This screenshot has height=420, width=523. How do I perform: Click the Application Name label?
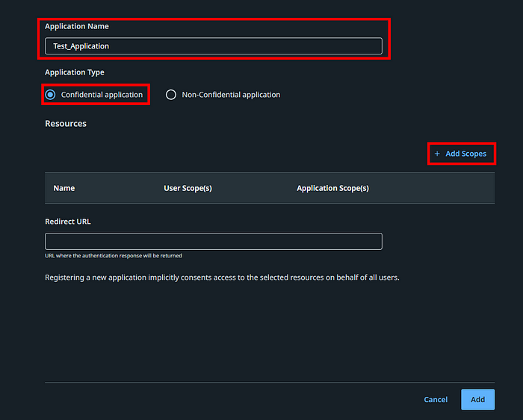coord(77,26)
